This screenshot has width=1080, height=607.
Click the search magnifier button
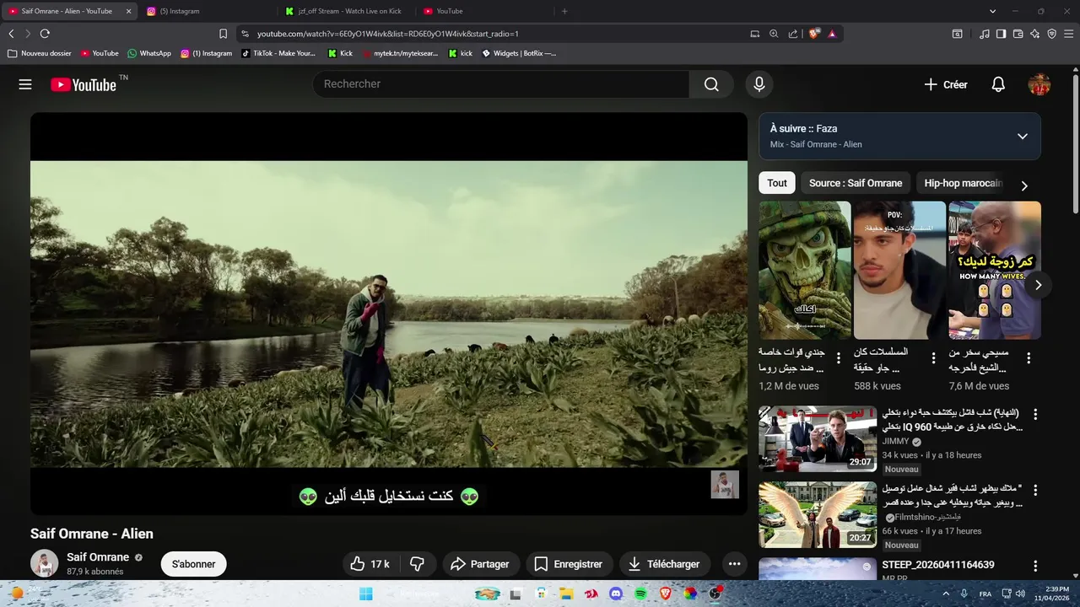pos(711,84)
